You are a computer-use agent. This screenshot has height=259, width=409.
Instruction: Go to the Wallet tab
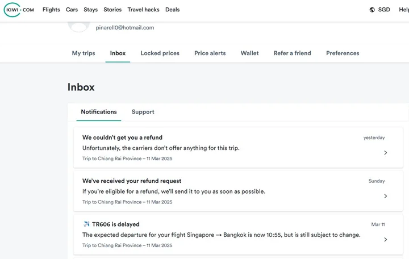(249, 53)
